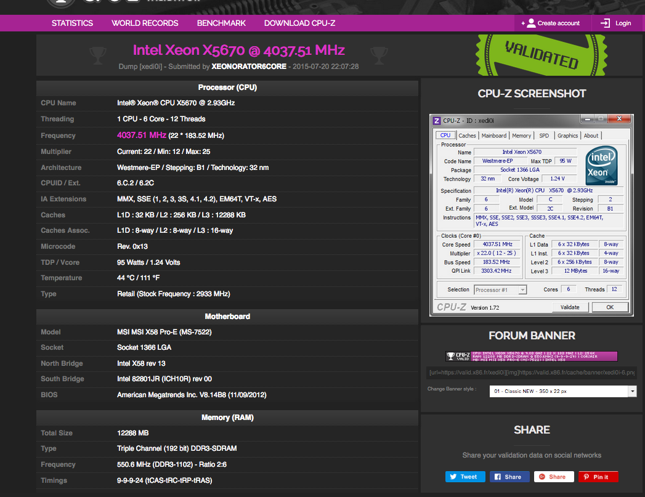645x497 pixels.
Task: Click 'American Megatrends Inc. V8.14B8' BIOS text
Action: 171,395
